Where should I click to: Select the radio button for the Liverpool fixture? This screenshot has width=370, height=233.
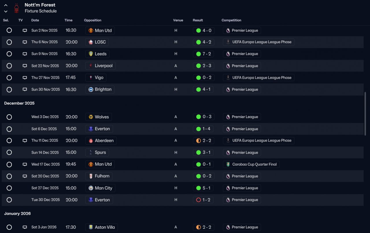9,66
